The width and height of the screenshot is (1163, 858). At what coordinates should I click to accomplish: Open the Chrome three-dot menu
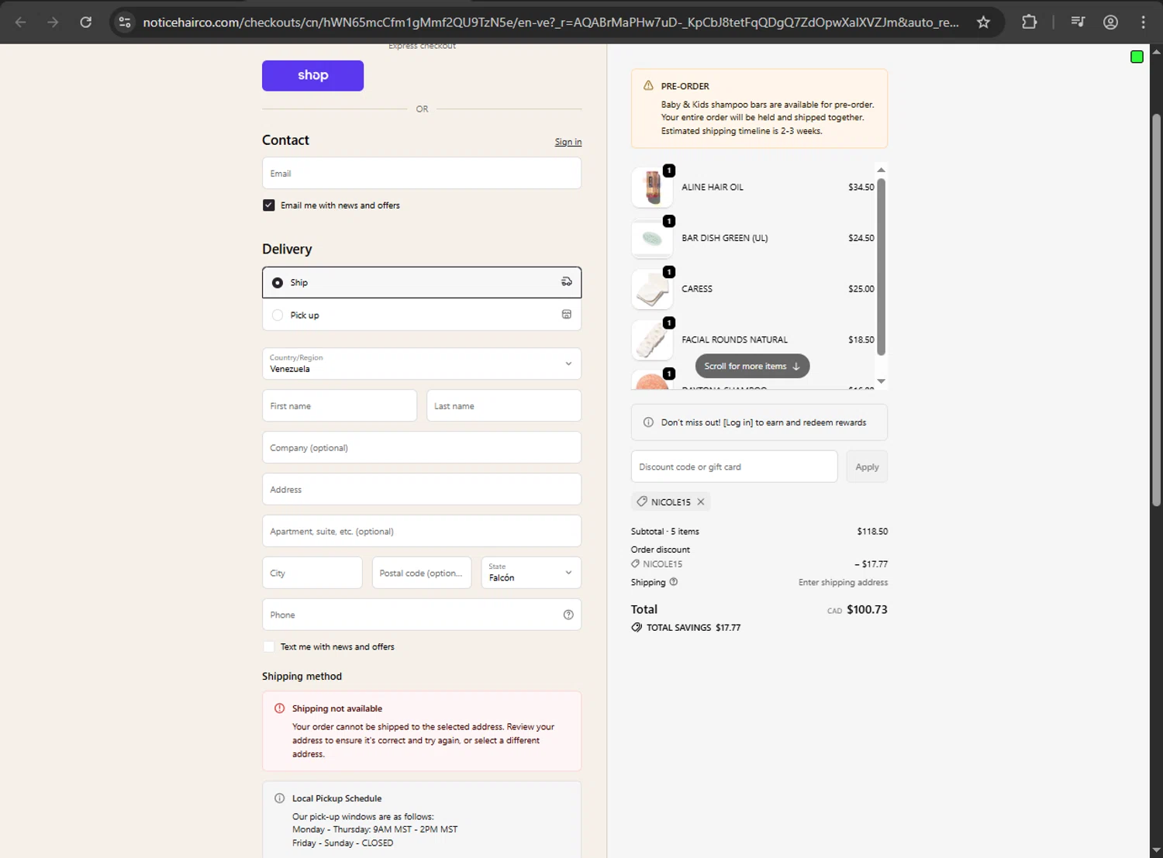point(1143,22)
